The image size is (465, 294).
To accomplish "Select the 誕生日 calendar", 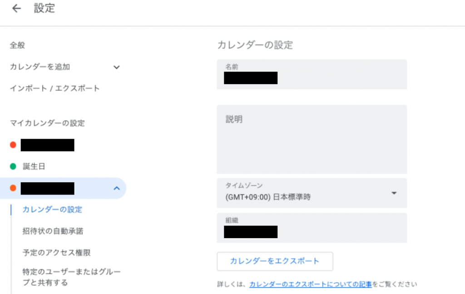I will click(34, 167).
